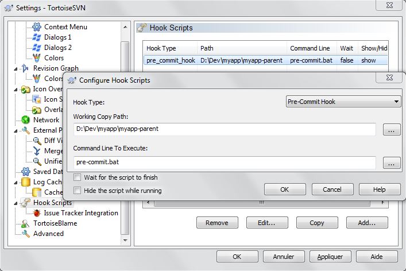
Task: Click the Network globe icon
Action: pos(25,120)
